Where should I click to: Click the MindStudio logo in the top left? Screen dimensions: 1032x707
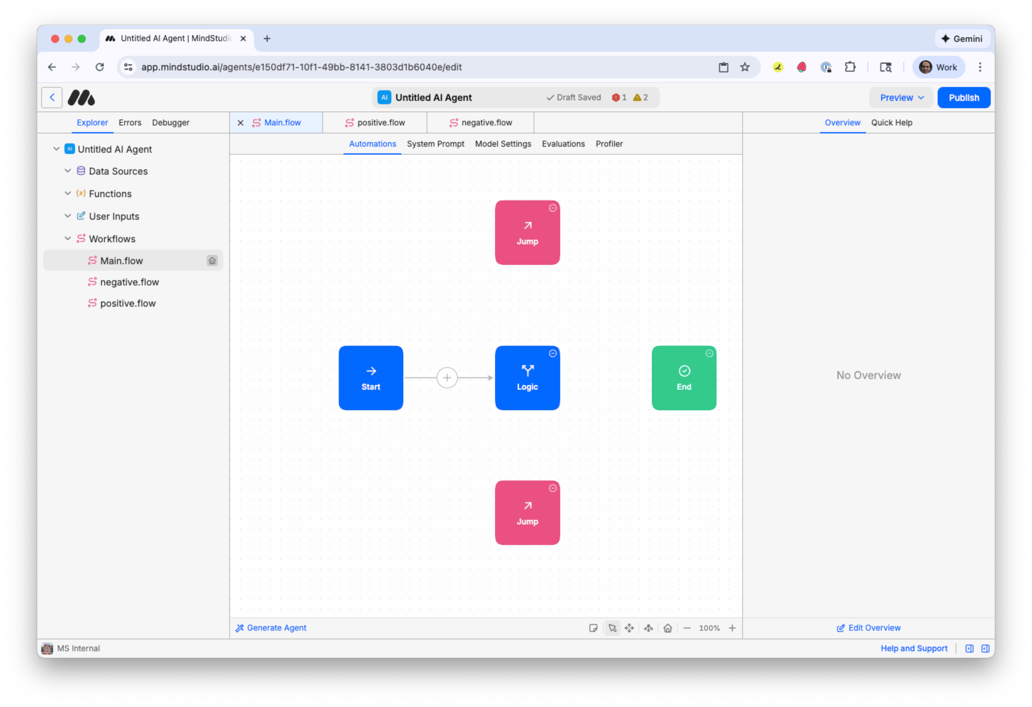tap(82, 97)
